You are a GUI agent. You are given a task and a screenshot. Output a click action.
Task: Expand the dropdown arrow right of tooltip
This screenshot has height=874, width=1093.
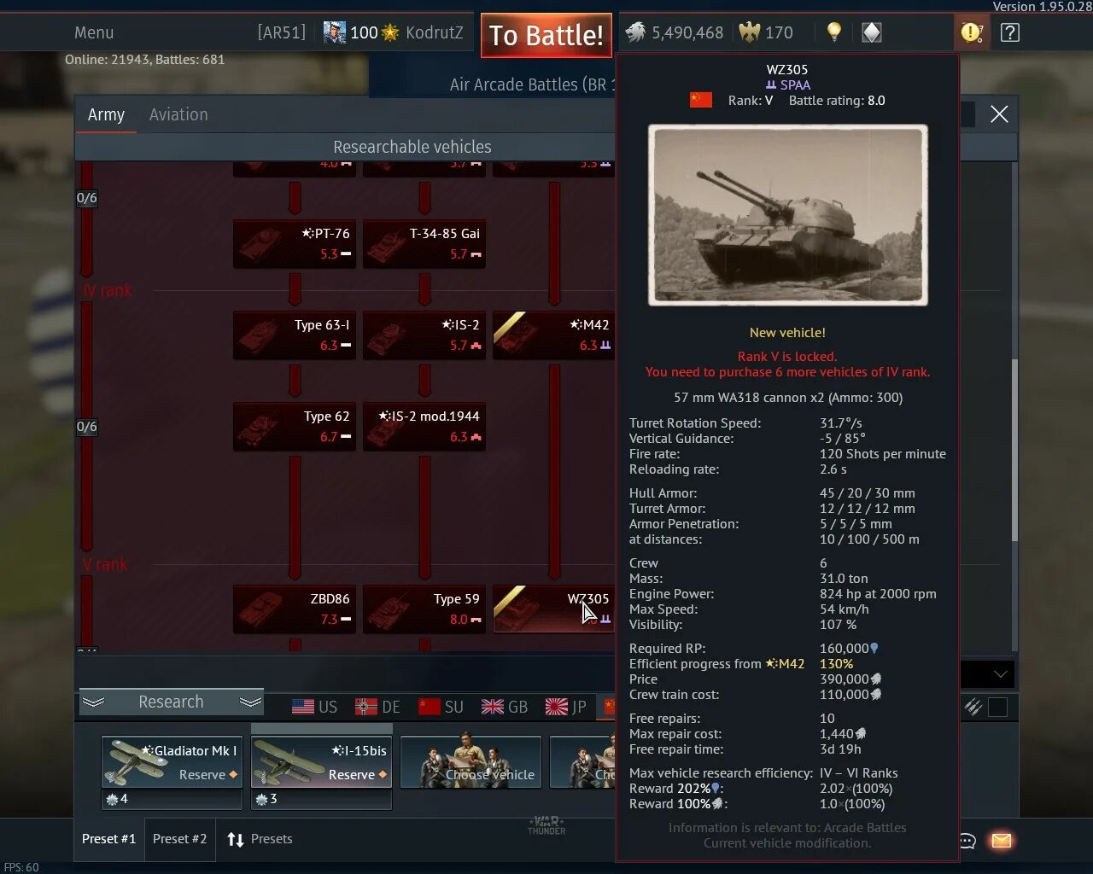tap(1000, 674)
